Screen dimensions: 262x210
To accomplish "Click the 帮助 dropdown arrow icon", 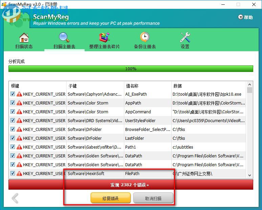I will click(240, 17).
